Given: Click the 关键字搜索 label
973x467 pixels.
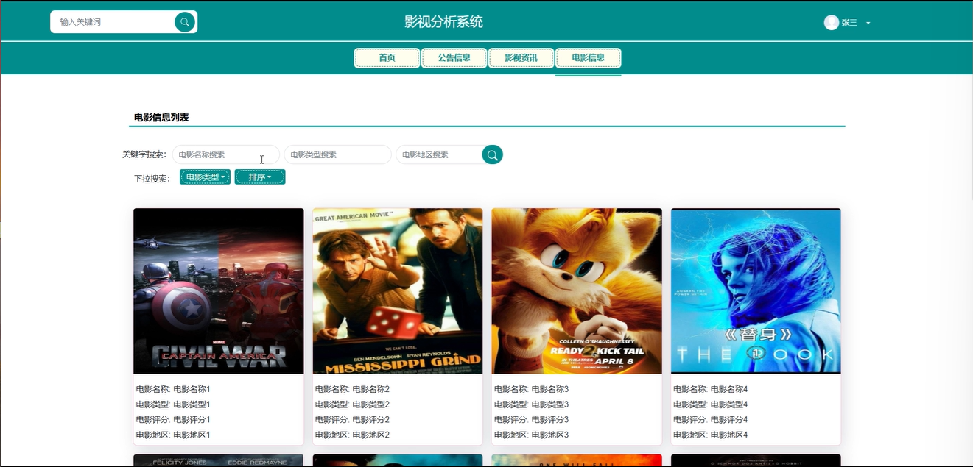Looking at the screenshot, I should pyautogui.click(x=144, y=154).
